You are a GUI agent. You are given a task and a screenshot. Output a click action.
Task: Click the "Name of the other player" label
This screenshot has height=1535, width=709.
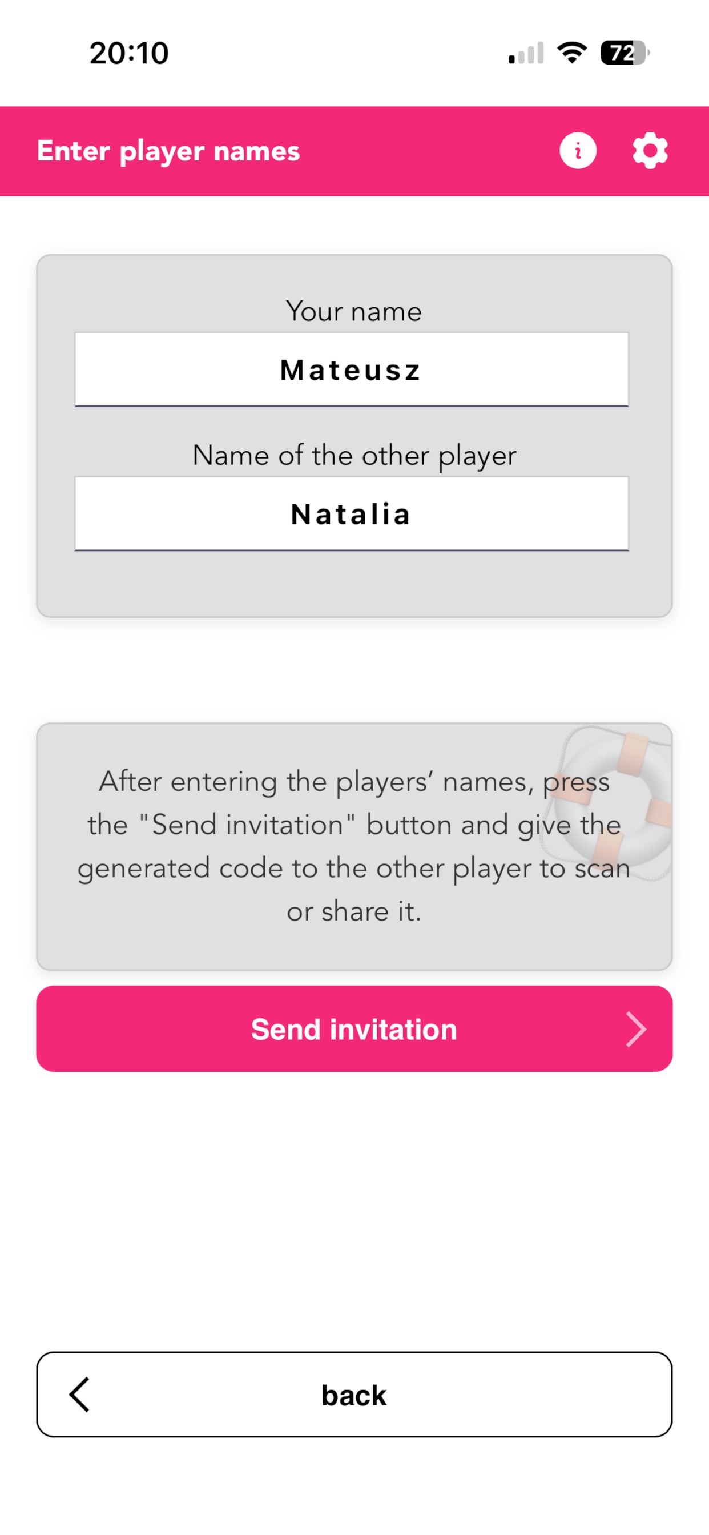coord(354,456)
